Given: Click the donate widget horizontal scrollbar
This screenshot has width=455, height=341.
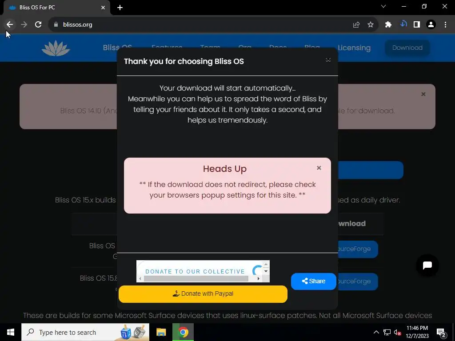Looking at the screenshot, I should (x=196, y=279).
